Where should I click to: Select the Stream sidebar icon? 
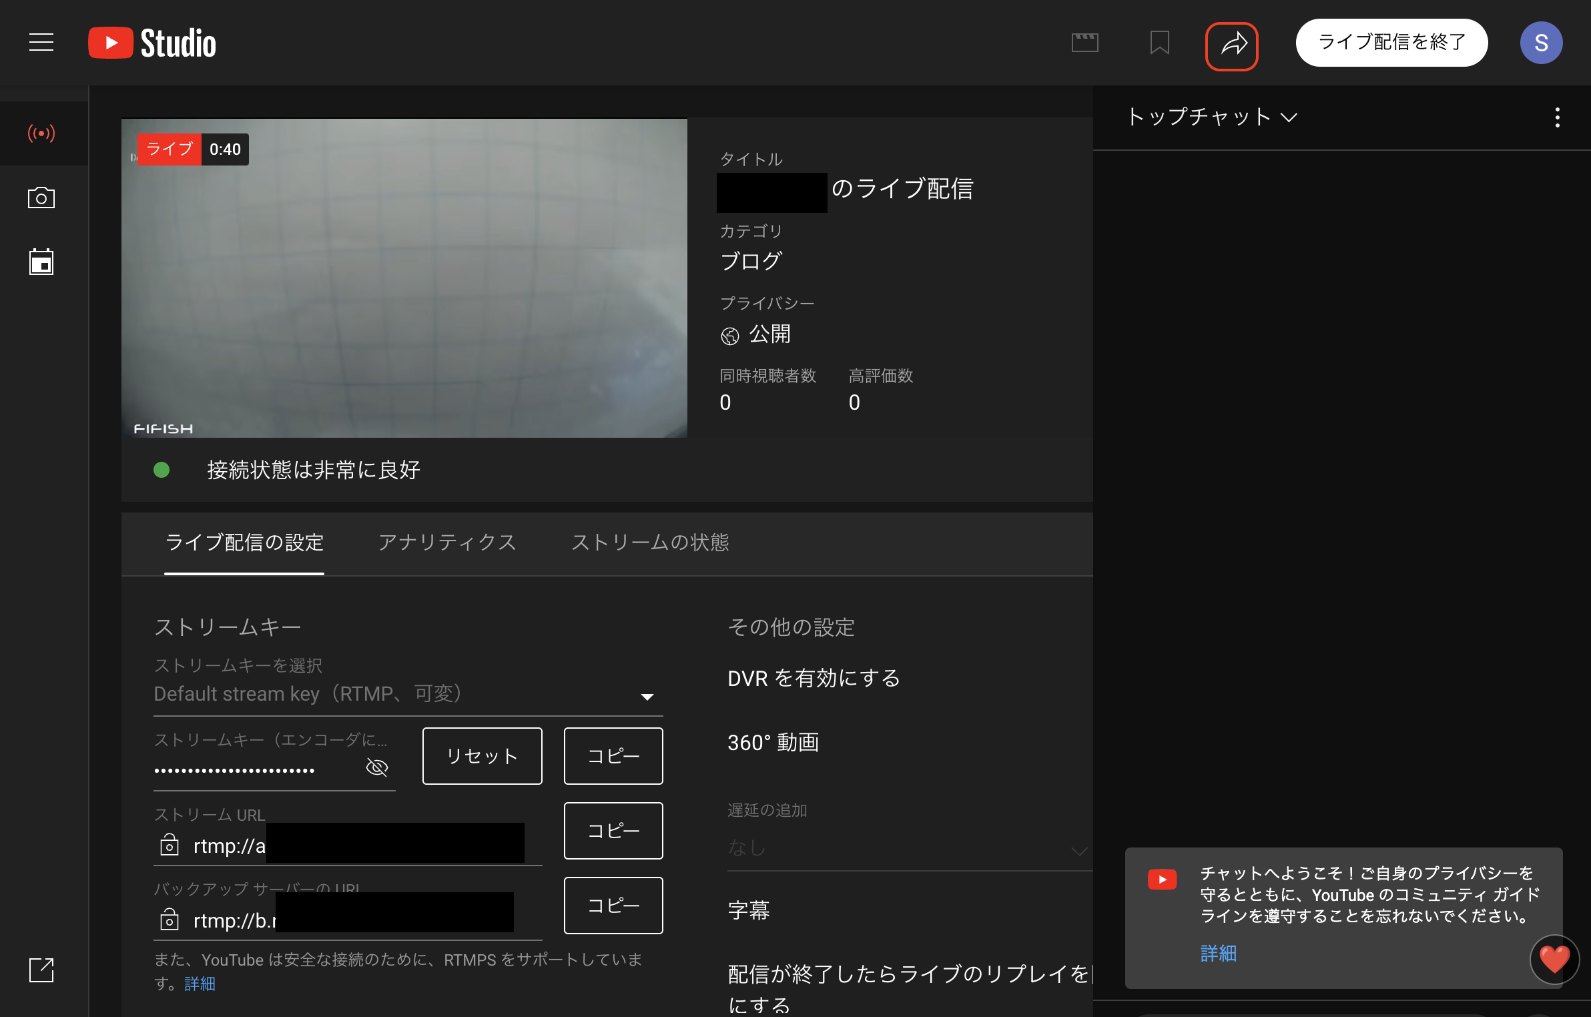tap(41, 133)
